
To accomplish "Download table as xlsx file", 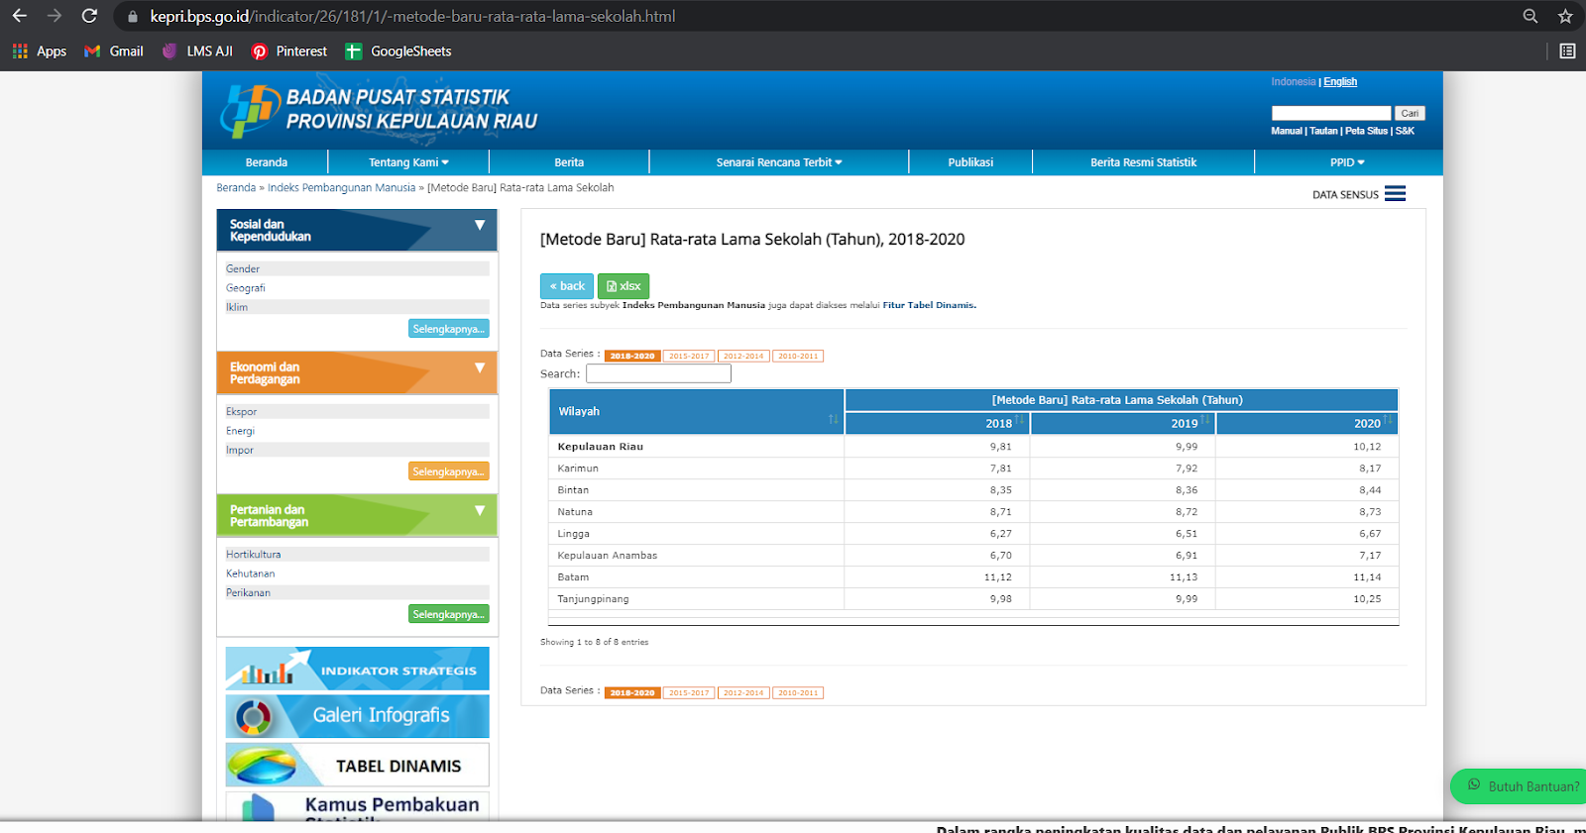I will pos(623,286).
